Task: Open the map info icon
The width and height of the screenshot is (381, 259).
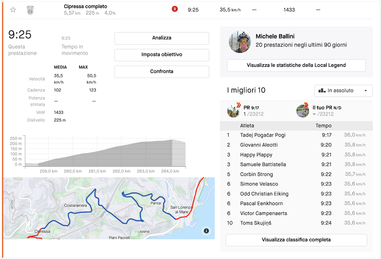Action: [x=206, y=231]
